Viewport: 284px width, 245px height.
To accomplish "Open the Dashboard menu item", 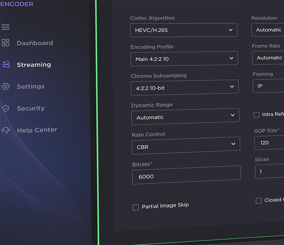I will pos(35,43).
